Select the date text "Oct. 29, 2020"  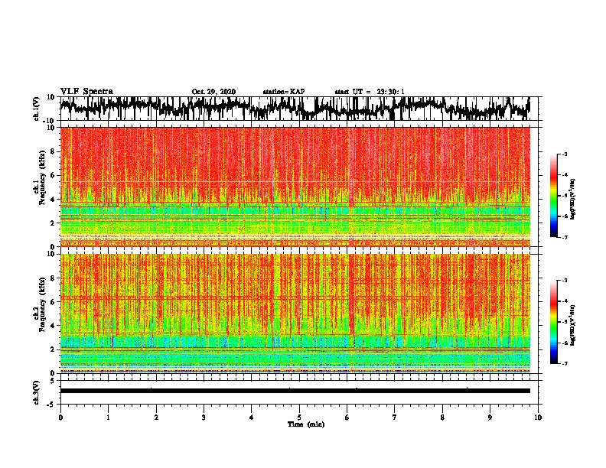pos(213,92)
